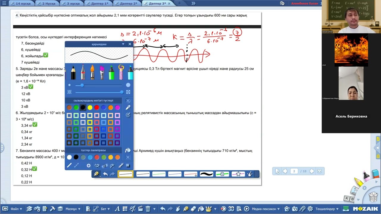Collapse the қарындаш panel arrow
381x214 pixels.
(x=123, y=44)
